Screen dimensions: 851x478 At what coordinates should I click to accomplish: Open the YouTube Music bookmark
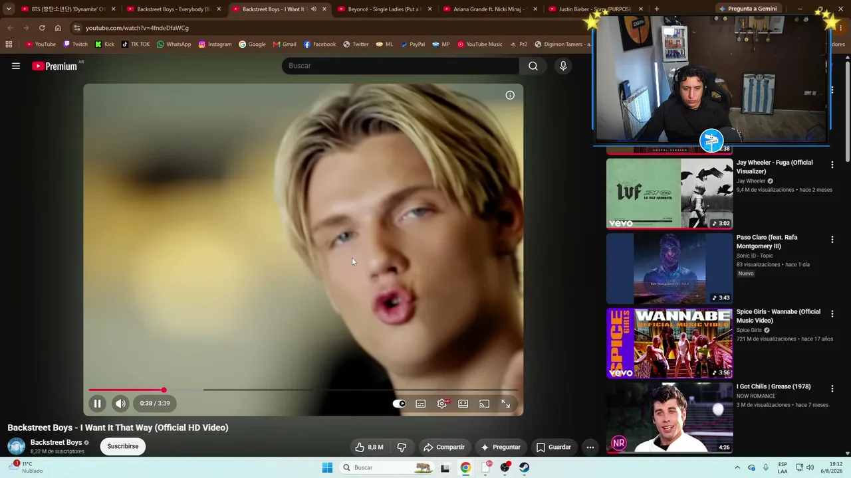479,44
